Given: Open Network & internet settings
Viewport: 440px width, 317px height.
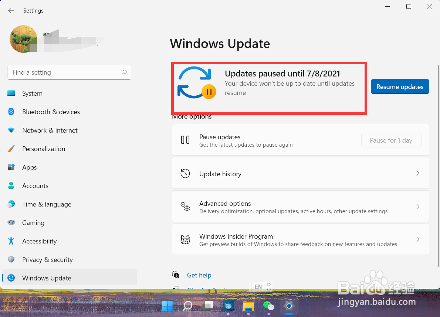Looking at the screenshot, I should coord(69,130).
